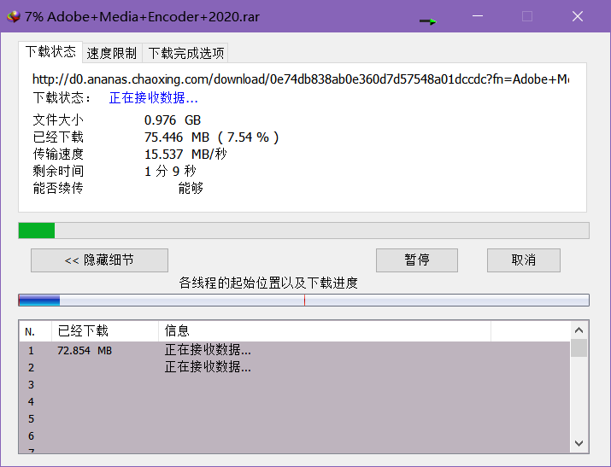Click the download URL text

(x=301, y=79)
